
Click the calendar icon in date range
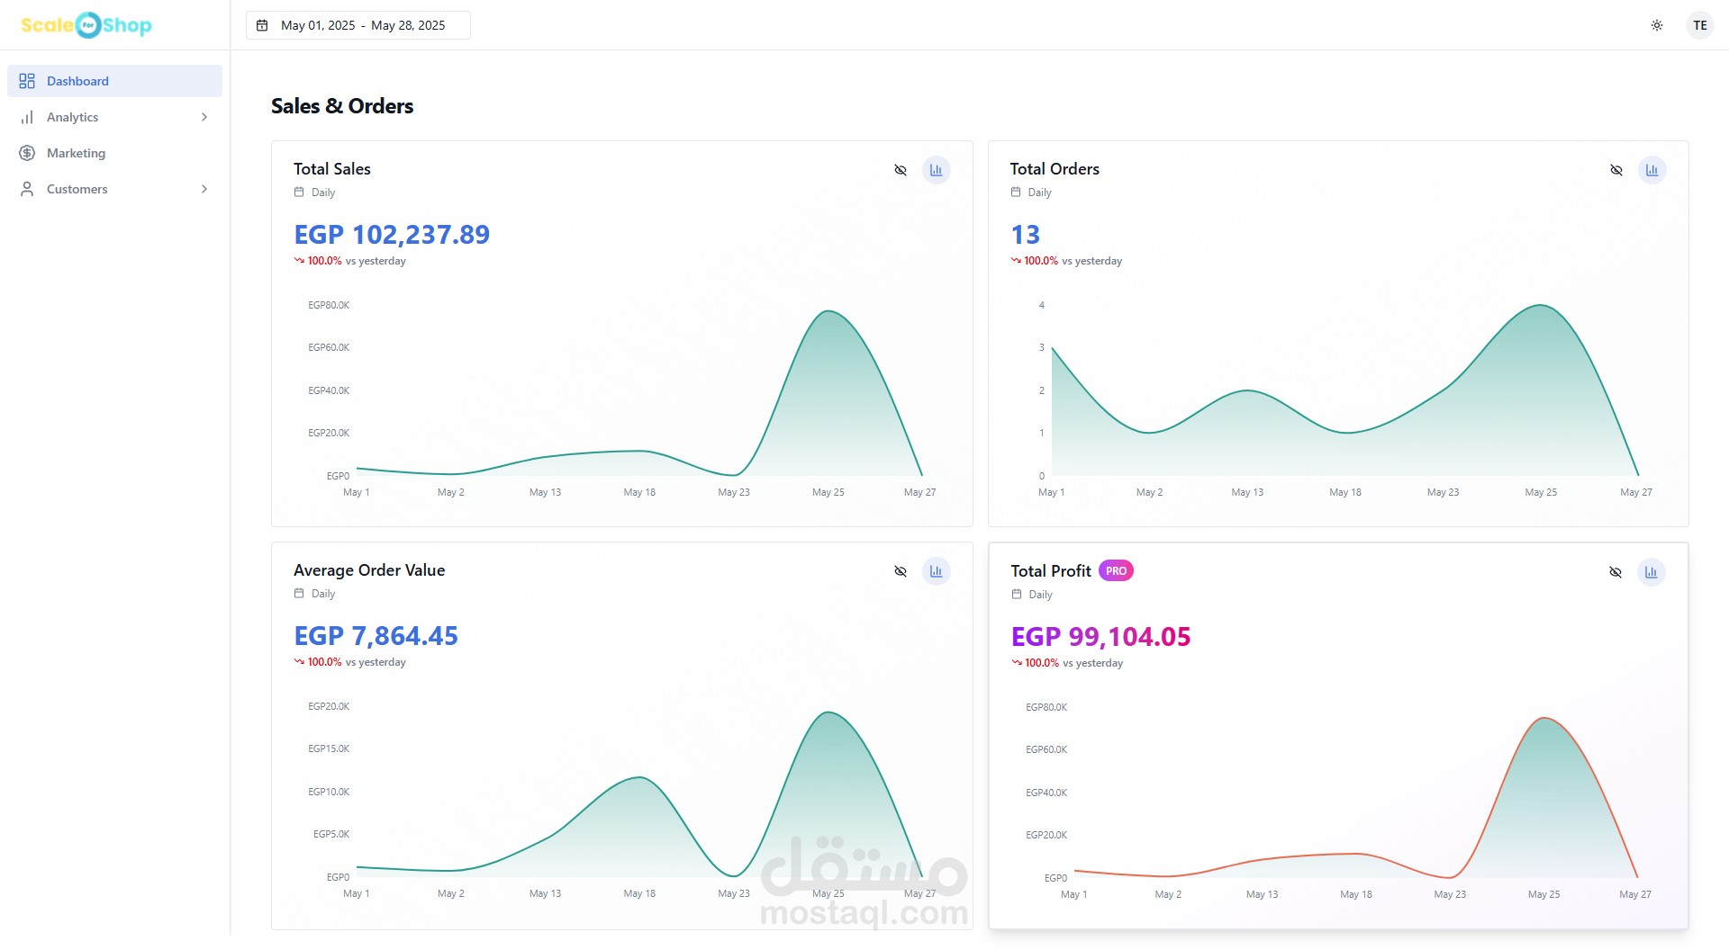(262, 25)
